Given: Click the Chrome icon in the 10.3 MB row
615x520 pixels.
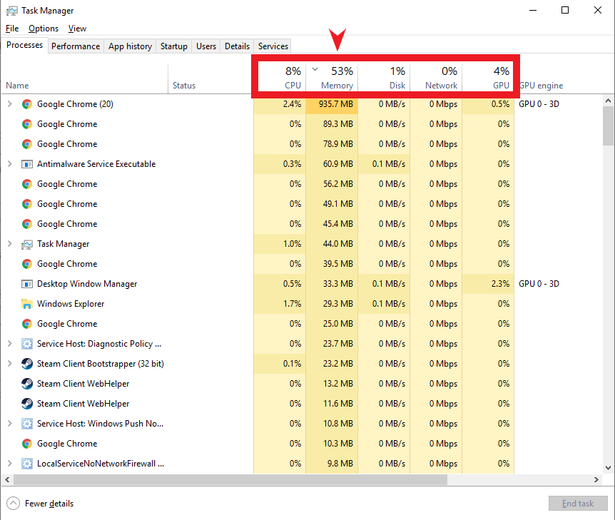Looking at the screenshot, I should pos(26,444).
